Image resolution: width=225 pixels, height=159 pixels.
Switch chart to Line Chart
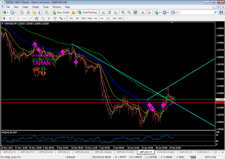coord(116,13)
